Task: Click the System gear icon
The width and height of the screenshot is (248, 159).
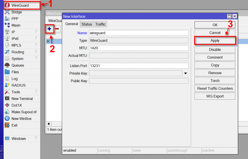Action: tap(7, 59)
